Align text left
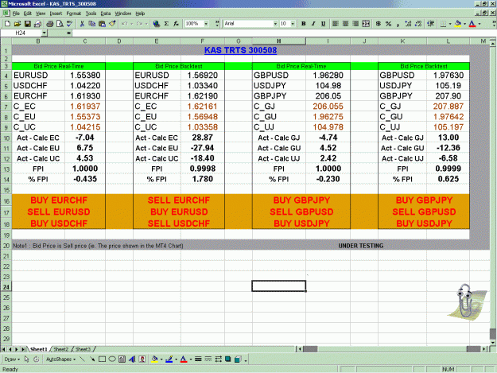 (x=336, y=24)
